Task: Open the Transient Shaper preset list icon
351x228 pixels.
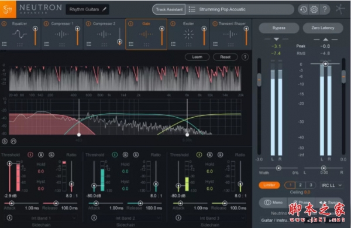Action: [x=215, y=44]
